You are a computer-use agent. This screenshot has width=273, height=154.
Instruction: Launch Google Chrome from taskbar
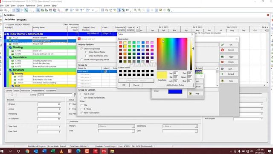pos(27,151)
